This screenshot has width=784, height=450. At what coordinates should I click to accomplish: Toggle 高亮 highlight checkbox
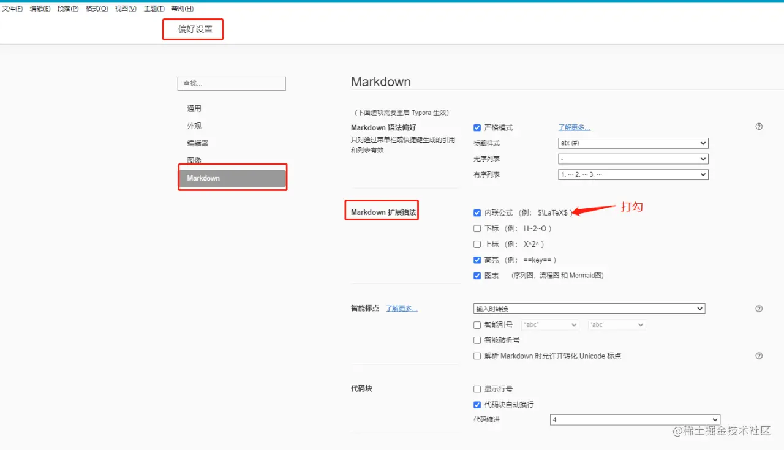tap(477, 260)
